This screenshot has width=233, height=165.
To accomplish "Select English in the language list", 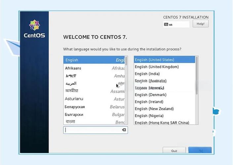I will point(94,60).
